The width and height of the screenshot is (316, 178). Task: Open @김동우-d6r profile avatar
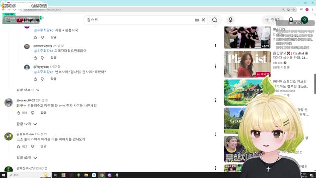click(9, 136)
